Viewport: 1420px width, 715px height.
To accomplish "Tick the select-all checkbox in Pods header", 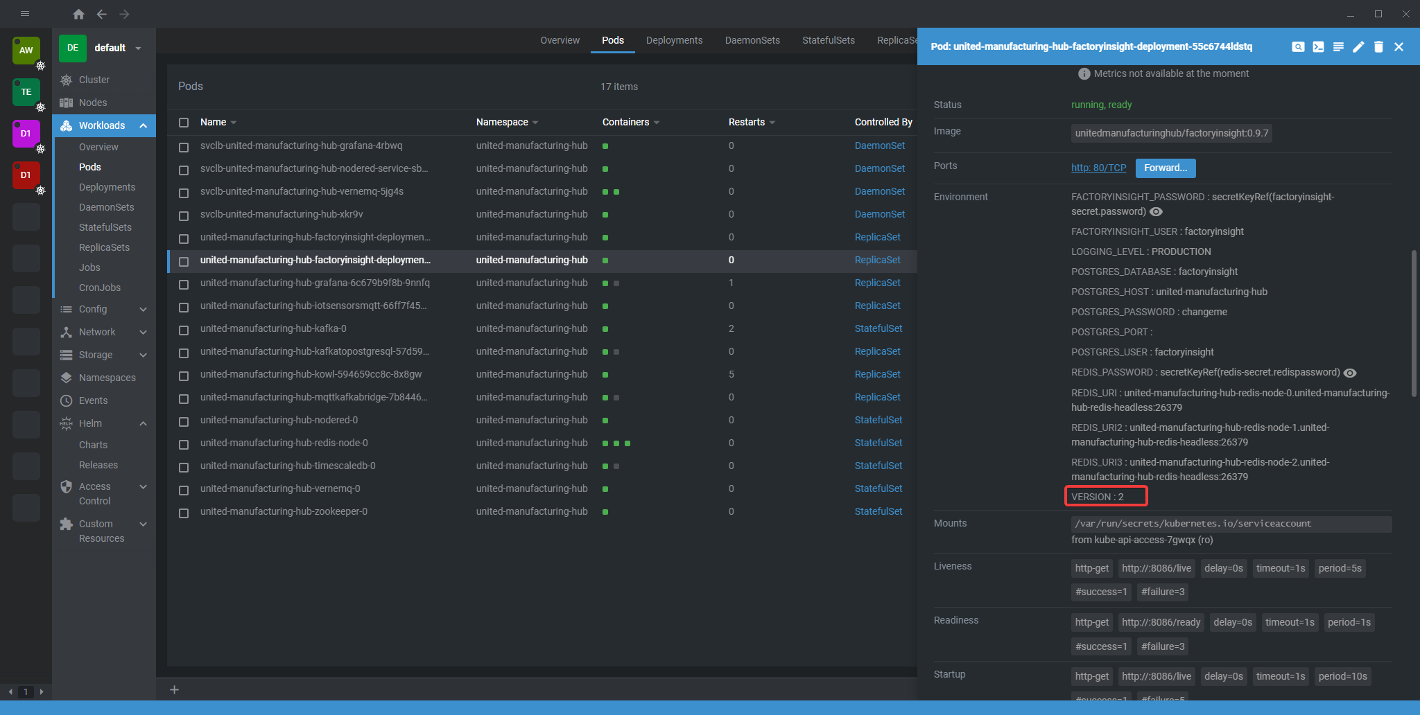I will click(184, 123).
